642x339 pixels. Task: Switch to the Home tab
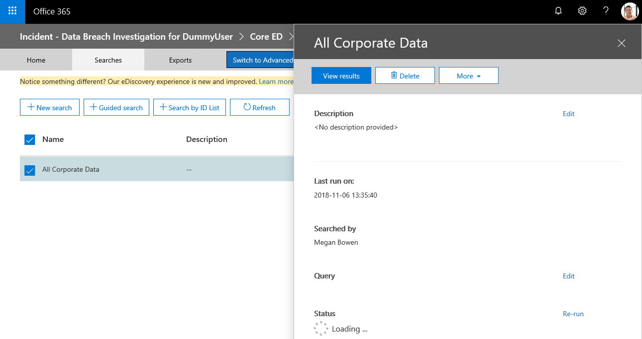(36, 60)
